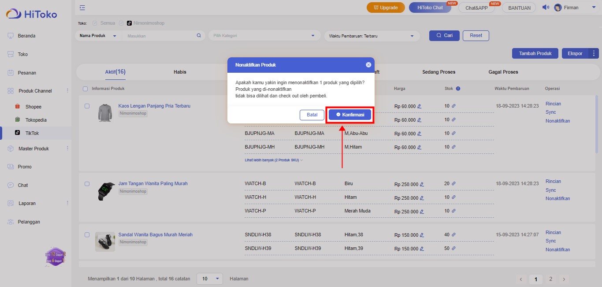This screenshot has height=287, width=602.
Task: Click the stock info icon
Action: (x=458, y=89)
